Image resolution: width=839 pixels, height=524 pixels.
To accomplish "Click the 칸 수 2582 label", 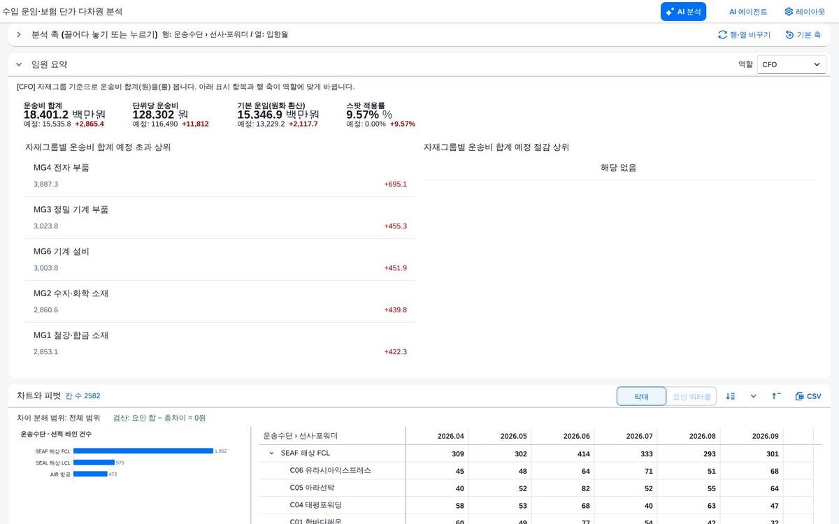I will tap(83, 396).
